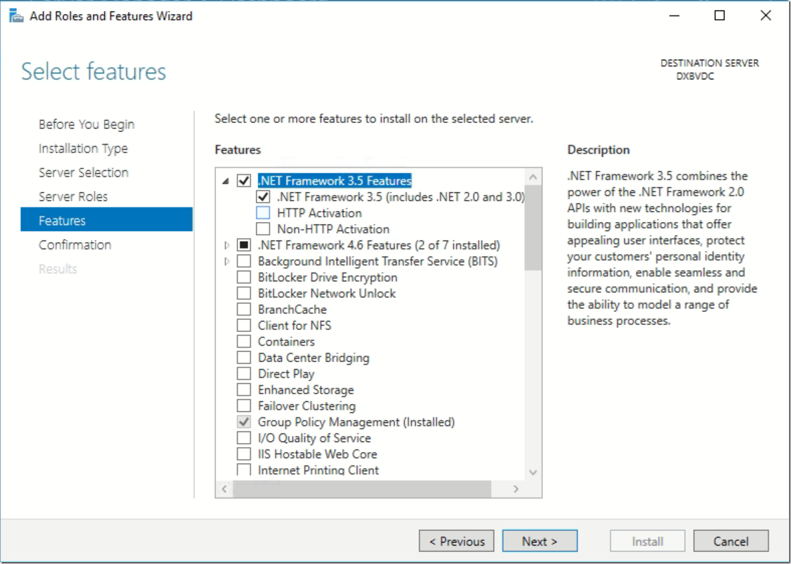Image resolution: width=791 pixels, height=564 pixels.
Task: Go to Confirmation step
Action: [x=75, y=245]
